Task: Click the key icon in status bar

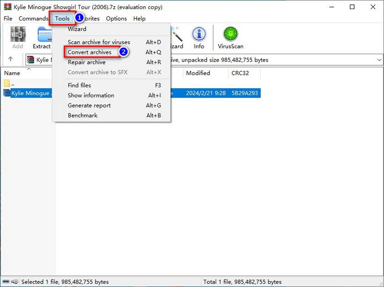Action: [x=15, y=282]
